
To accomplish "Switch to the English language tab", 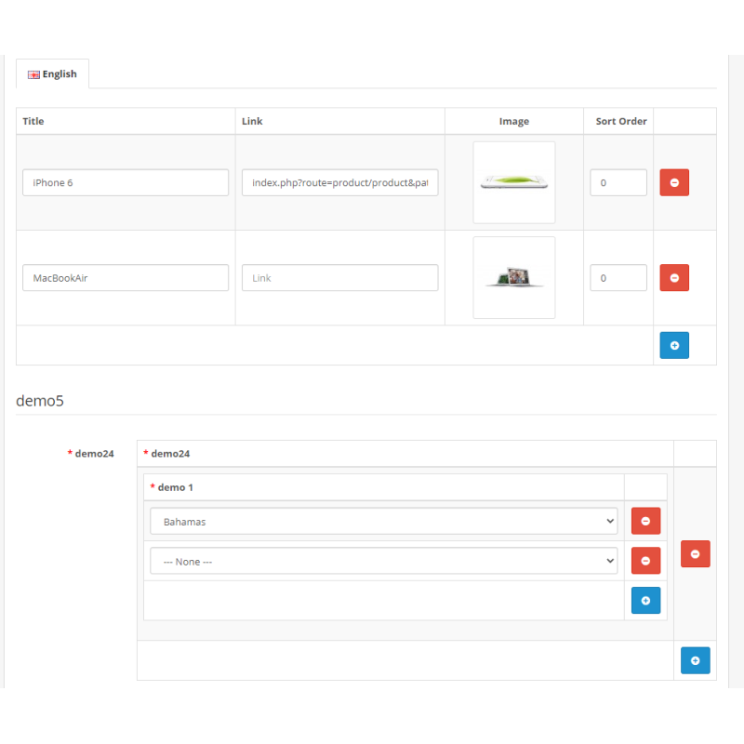I will [53, 74].
